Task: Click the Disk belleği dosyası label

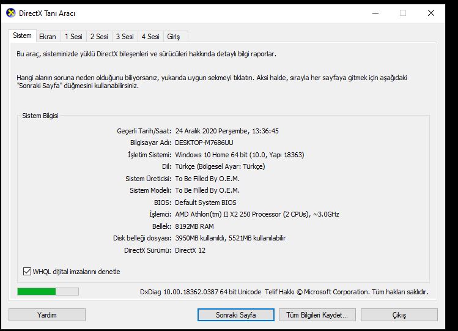Action: point(142,238)
